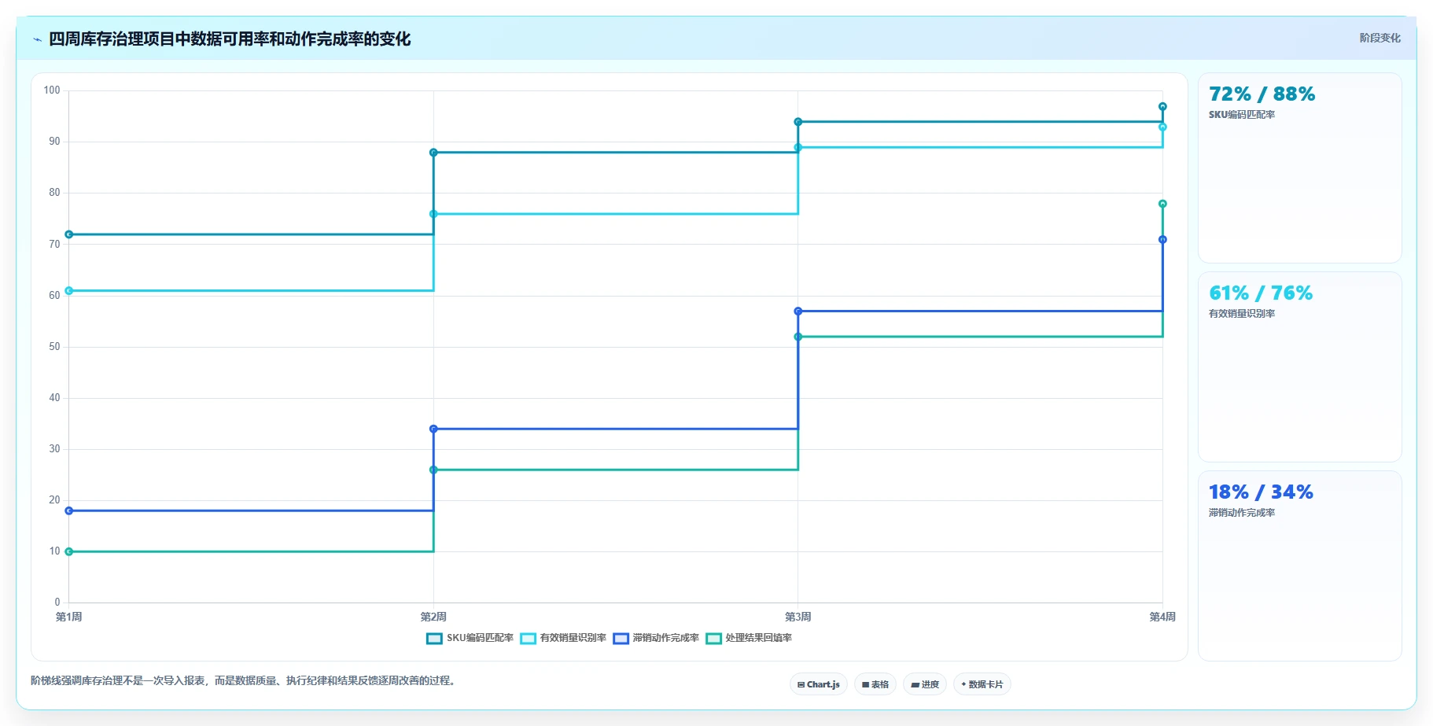The width and height of the screenshot is (1433, 726).
Task: Toggle the 有效销量识别率 legend series
Action: point(563,638)
